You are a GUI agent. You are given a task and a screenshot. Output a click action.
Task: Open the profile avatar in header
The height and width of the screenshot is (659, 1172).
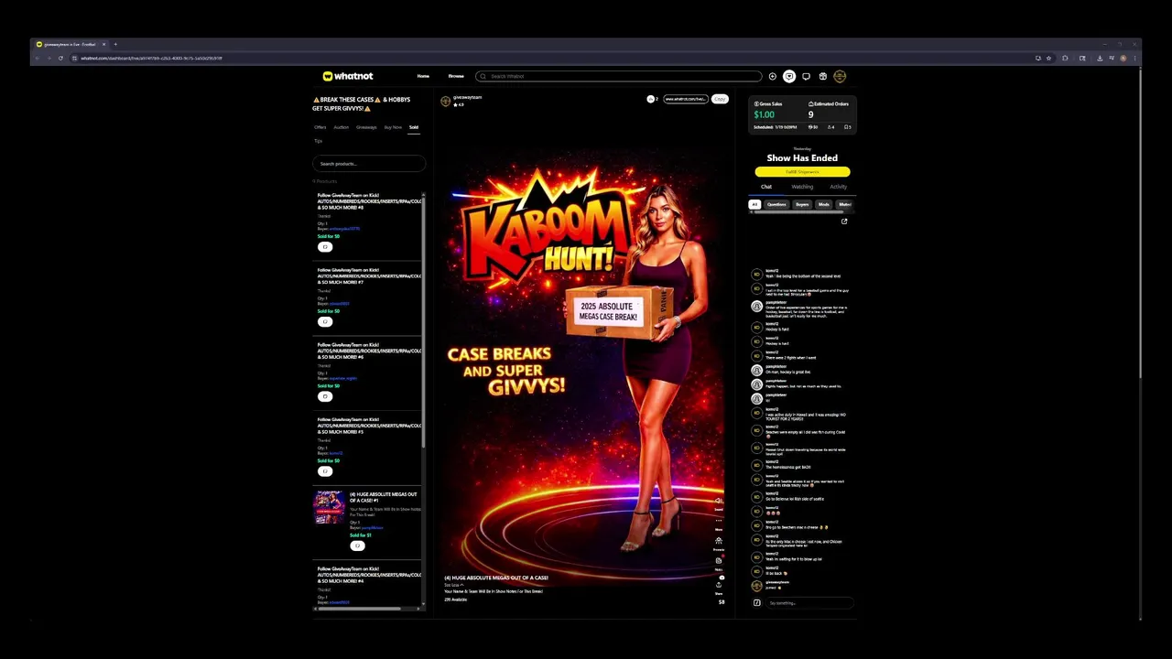point(840,77)
